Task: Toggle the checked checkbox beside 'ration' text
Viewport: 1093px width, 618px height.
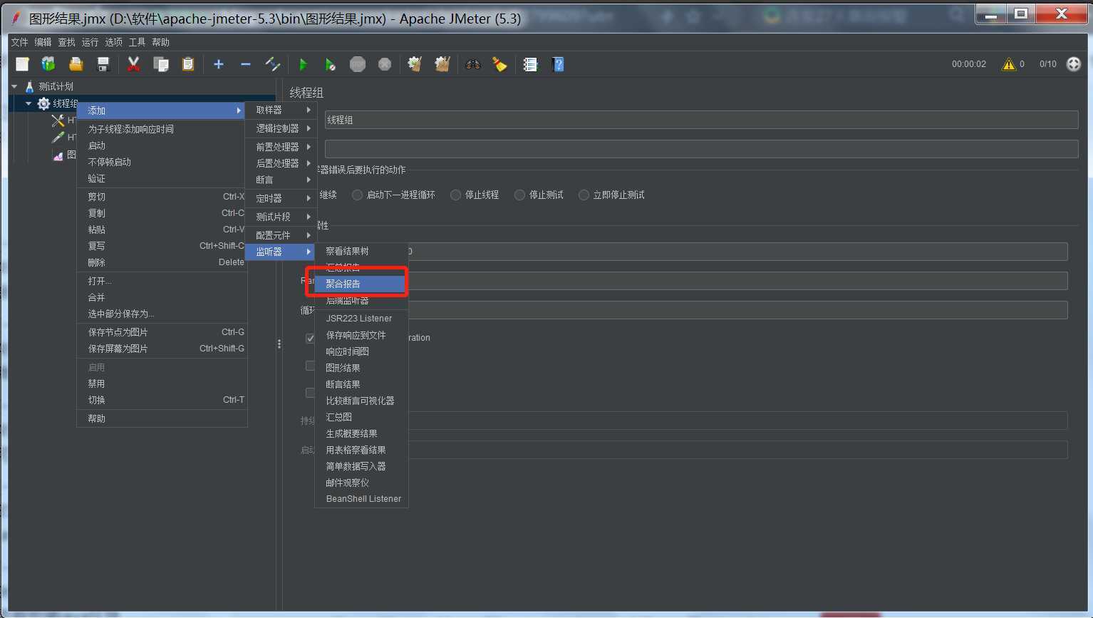Action: (310, 338)
